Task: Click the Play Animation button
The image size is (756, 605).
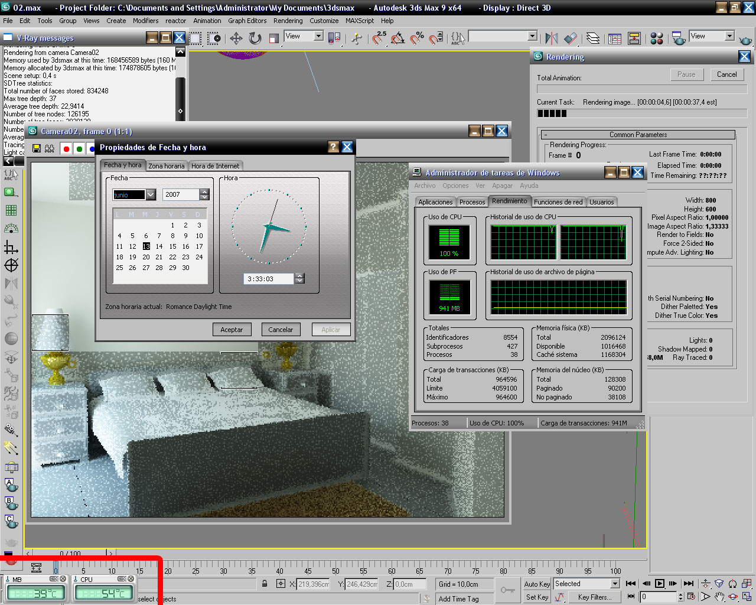Action: [660, 584]
